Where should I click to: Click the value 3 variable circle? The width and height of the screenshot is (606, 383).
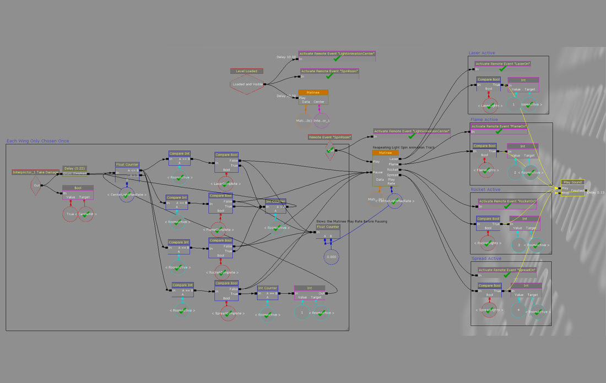(518, 245)
